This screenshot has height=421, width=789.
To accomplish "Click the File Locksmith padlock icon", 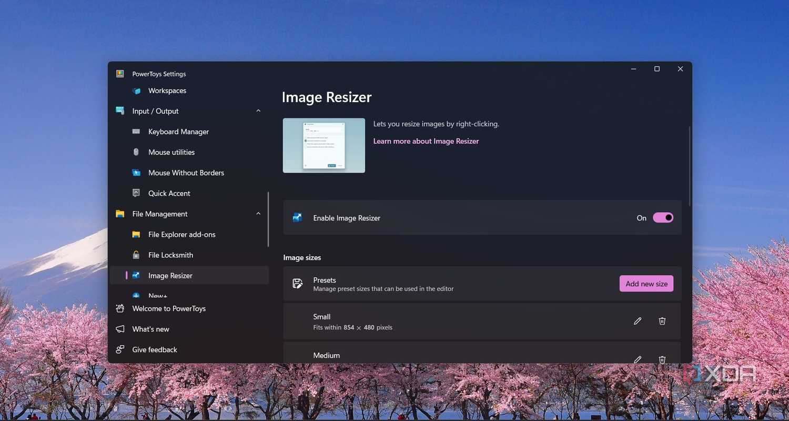I will [x=136, y=255].
